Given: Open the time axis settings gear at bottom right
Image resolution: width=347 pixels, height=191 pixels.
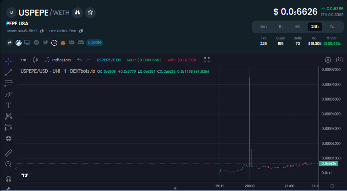Looking at the screenshot, I should pos(332,186).
